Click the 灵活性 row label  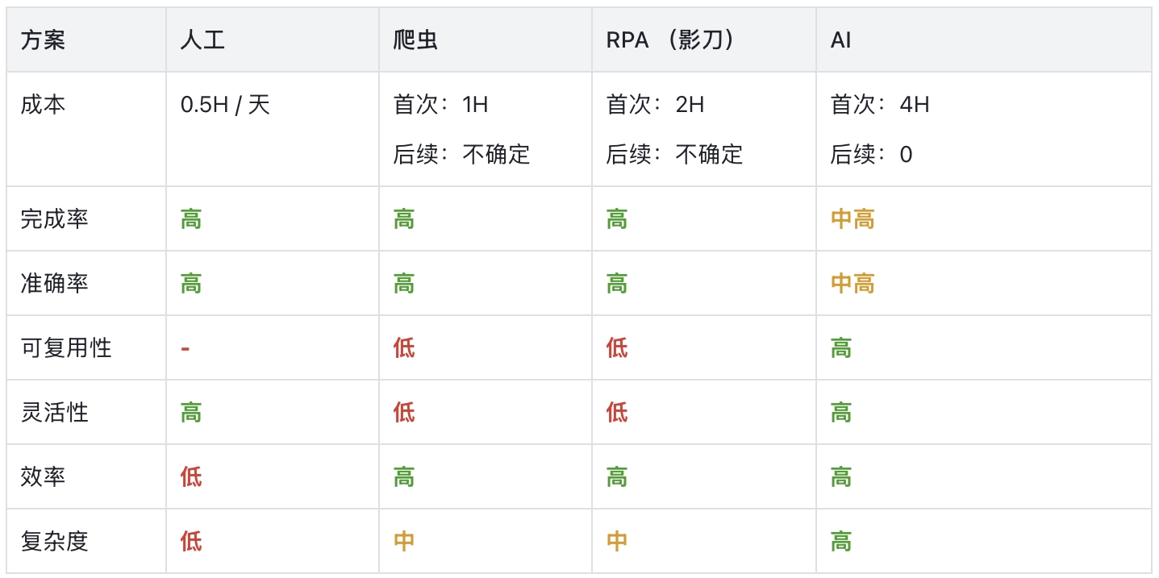click(54, 412)
